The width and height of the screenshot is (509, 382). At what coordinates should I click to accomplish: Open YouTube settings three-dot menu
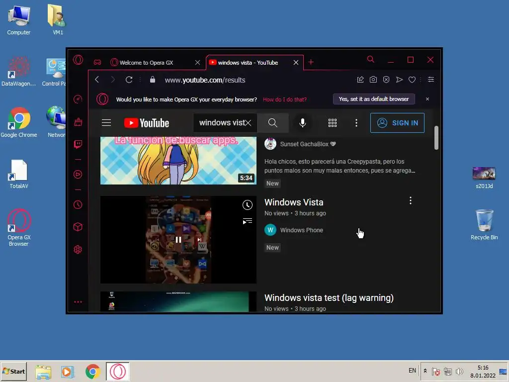tap(356, 123)
